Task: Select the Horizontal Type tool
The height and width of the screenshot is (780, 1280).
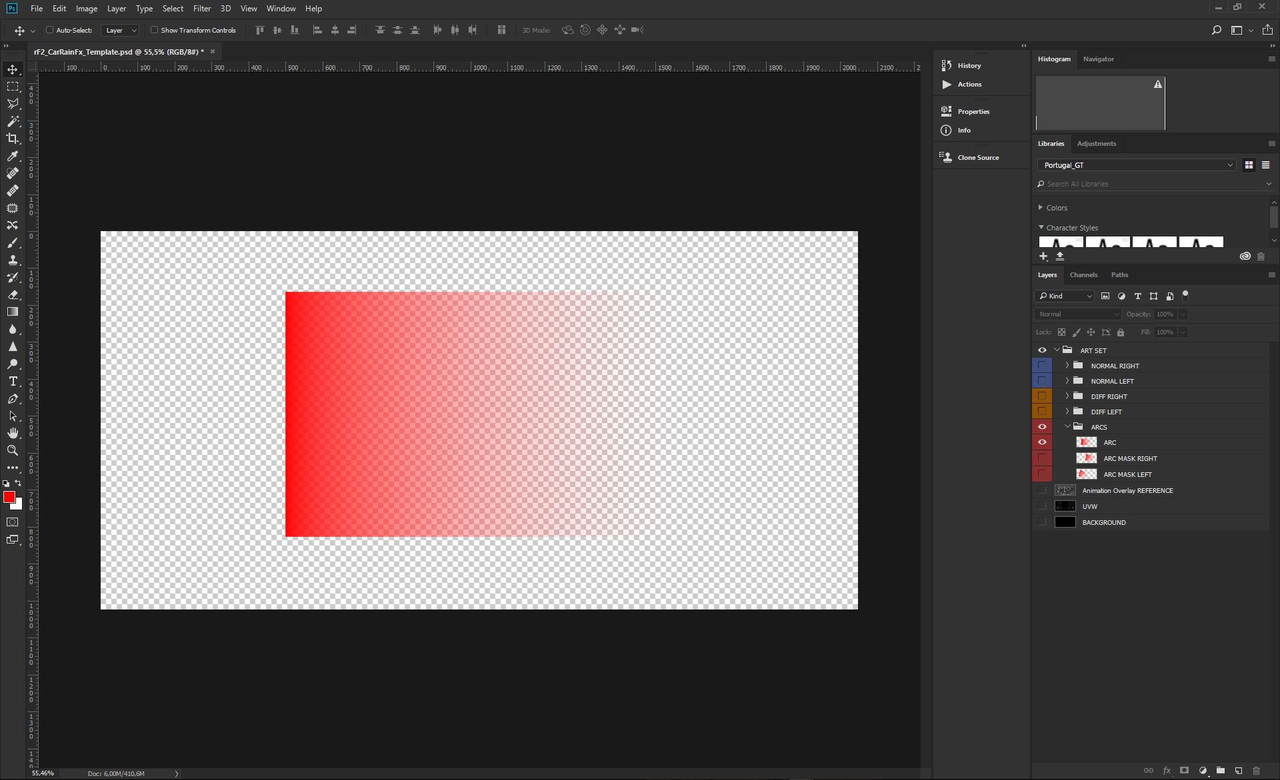Action: 13,381
